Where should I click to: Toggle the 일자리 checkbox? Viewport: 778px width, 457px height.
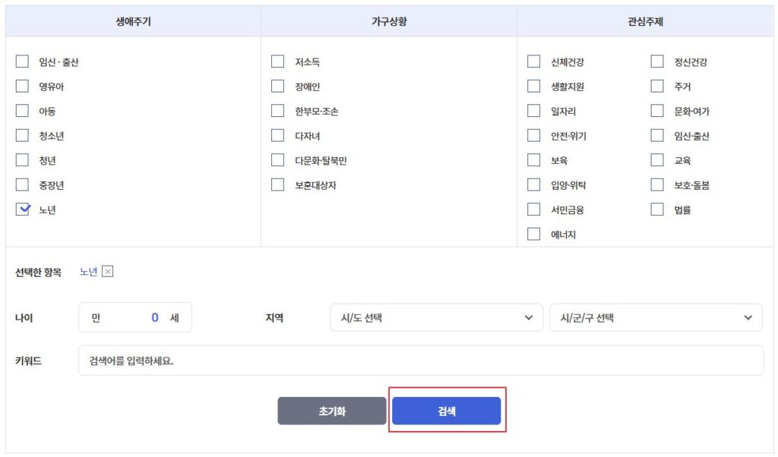tap(534, 112)
